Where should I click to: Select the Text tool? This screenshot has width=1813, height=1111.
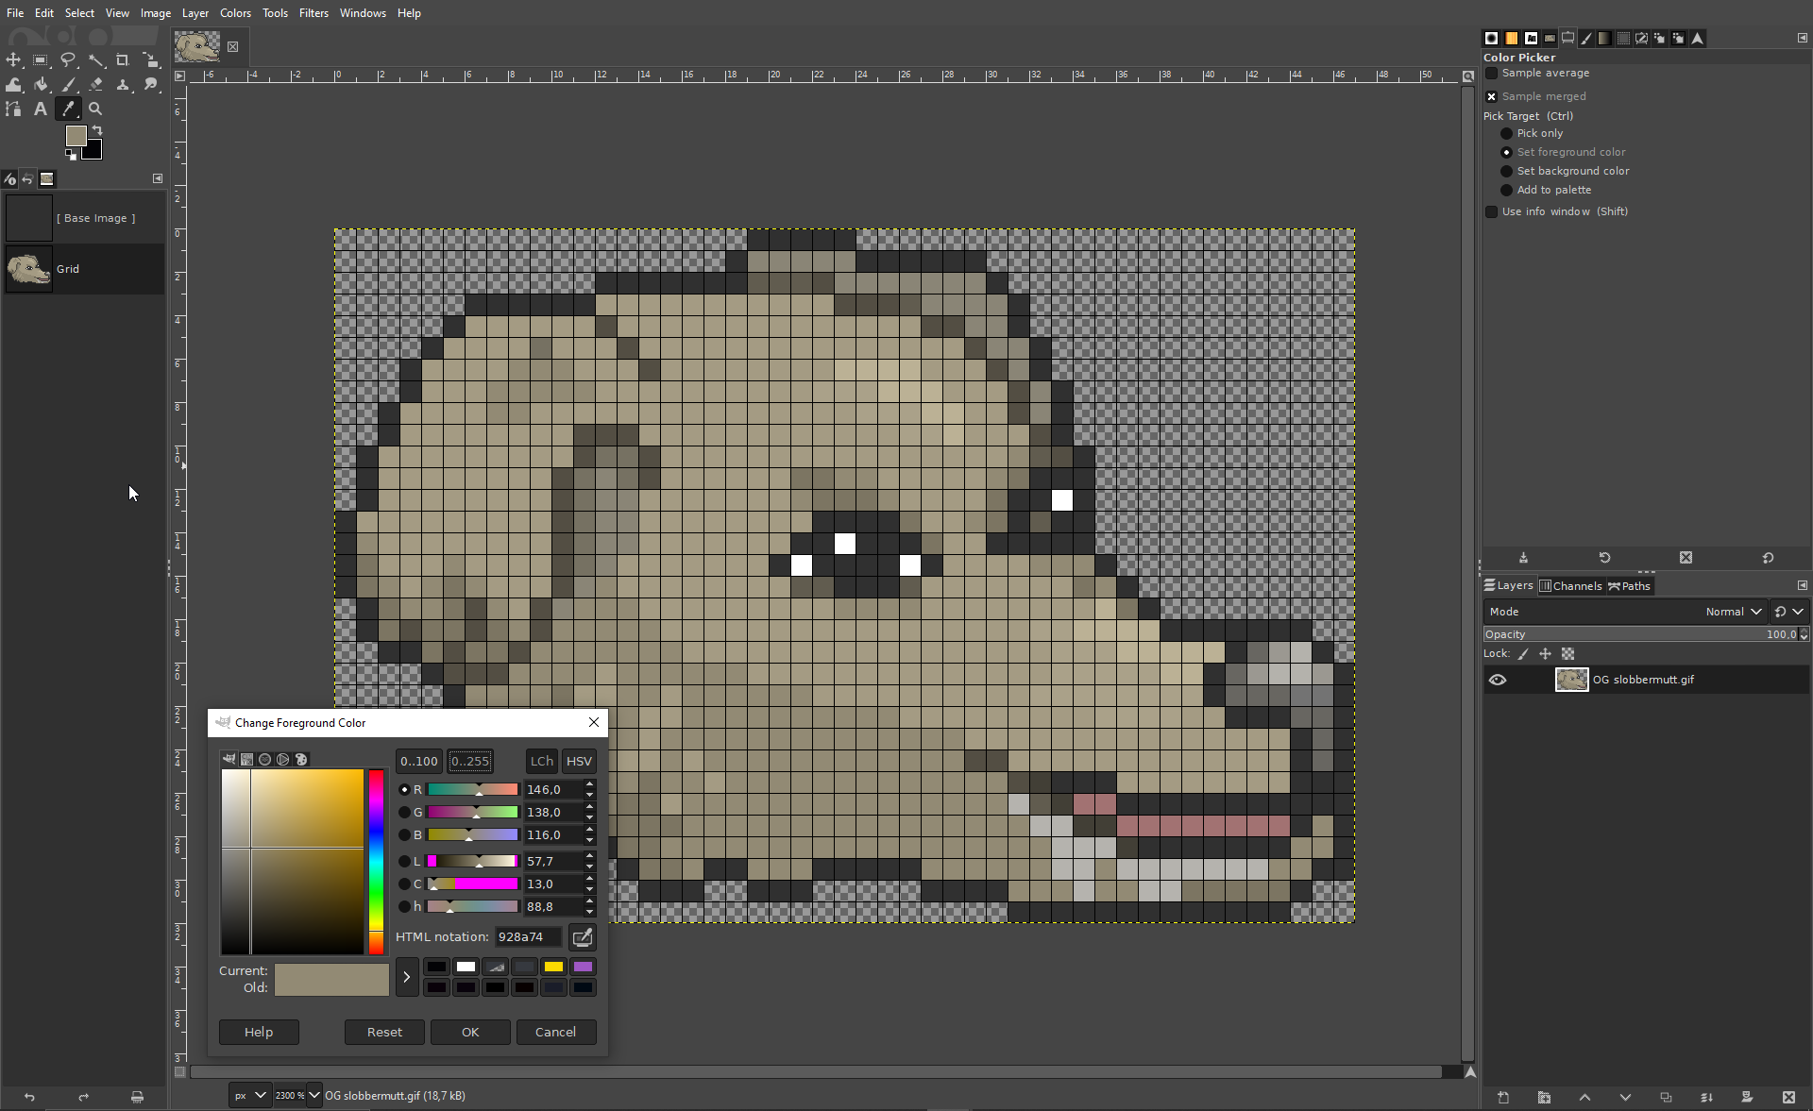(41, 109)
